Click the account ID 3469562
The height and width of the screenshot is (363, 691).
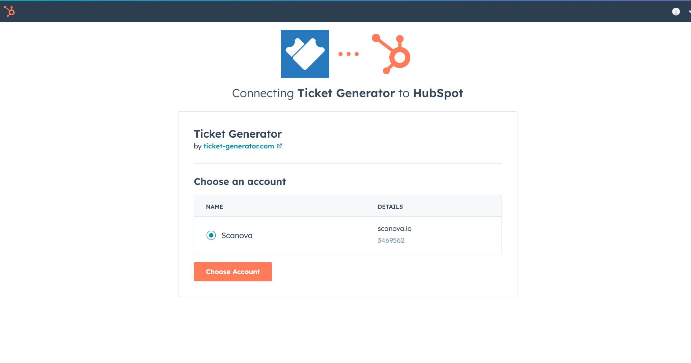pyautogui.click(x=391, y=241)
